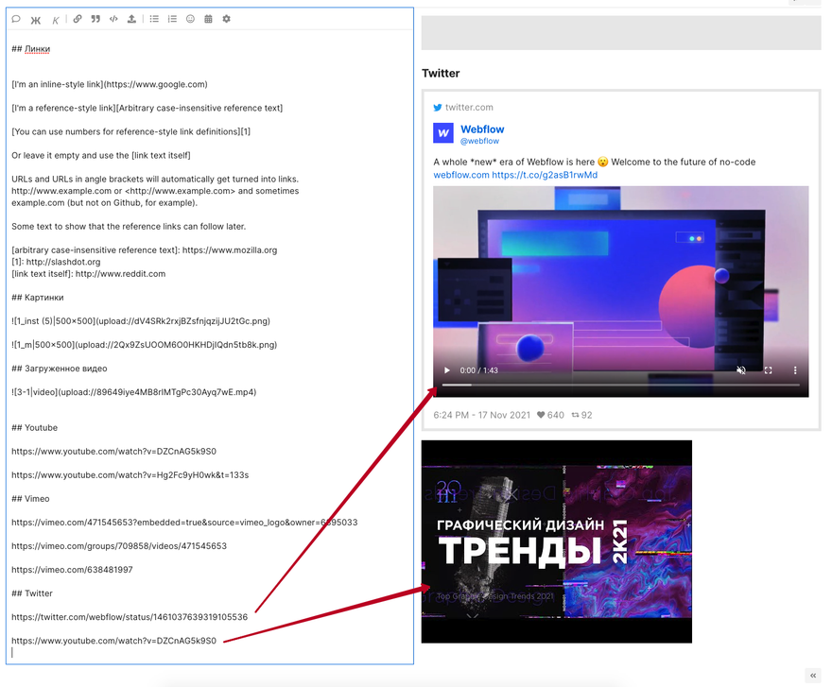Open the @webflow handle link
The height and width of the screenshot is (687, 832).
pos(479,141)
